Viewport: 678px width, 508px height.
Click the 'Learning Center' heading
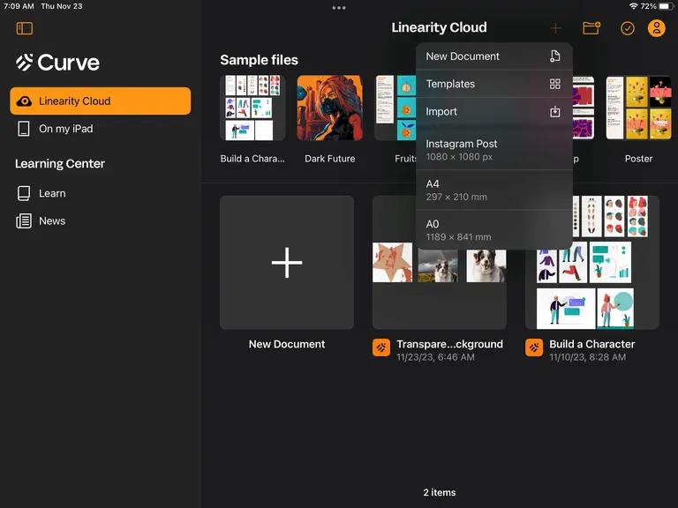(x=60, y=164)
